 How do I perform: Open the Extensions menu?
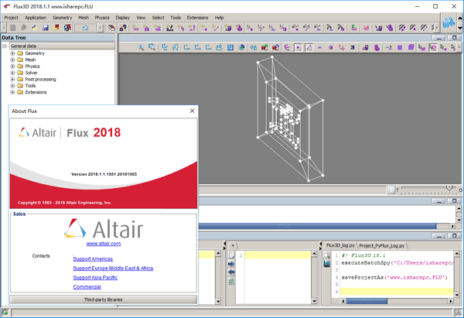pyautogui.click(x=198, y=17)
